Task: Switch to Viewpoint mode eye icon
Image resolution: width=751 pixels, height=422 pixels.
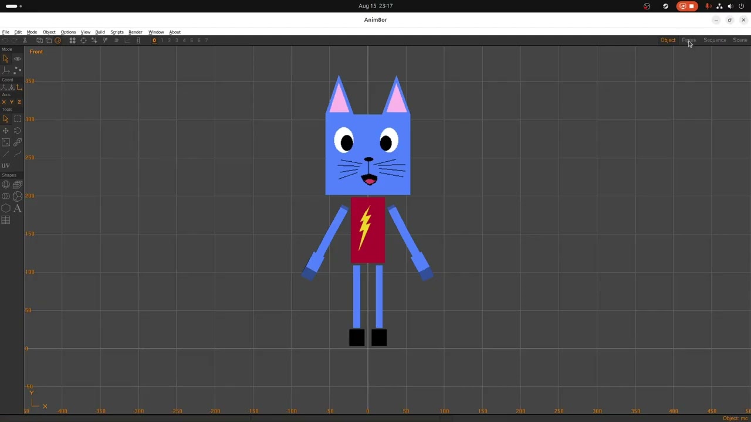Action: [17, 59]
